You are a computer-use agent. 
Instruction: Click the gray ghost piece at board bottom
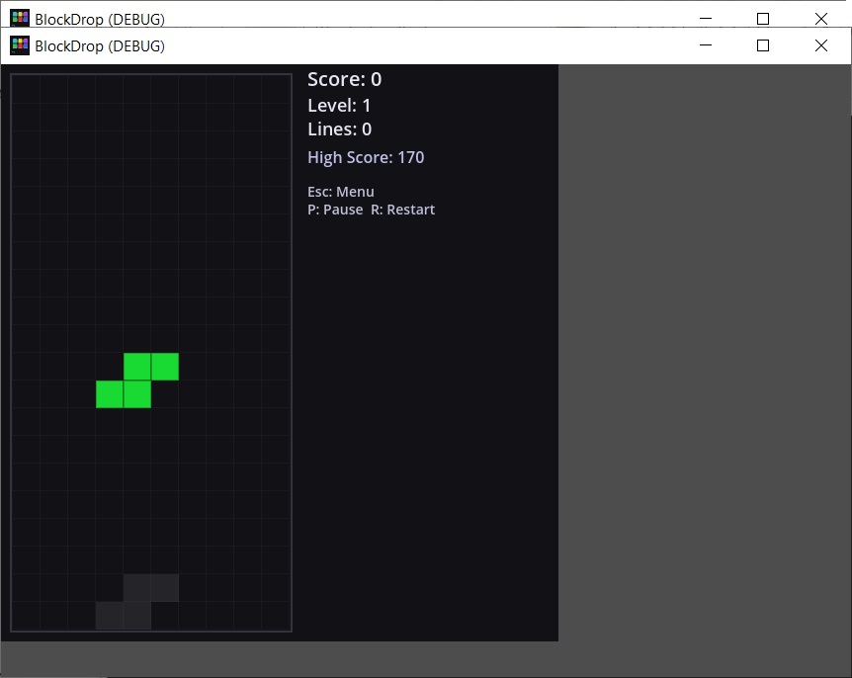(x=137, y=601)
